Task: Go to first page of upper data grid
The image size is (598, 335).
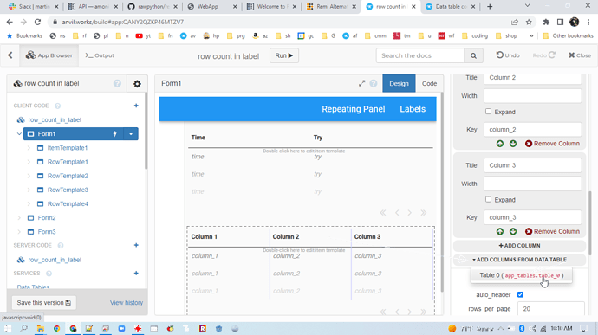Action: 383,213
